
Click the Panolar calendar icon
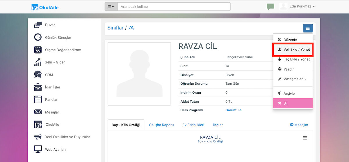coord(38,99)
